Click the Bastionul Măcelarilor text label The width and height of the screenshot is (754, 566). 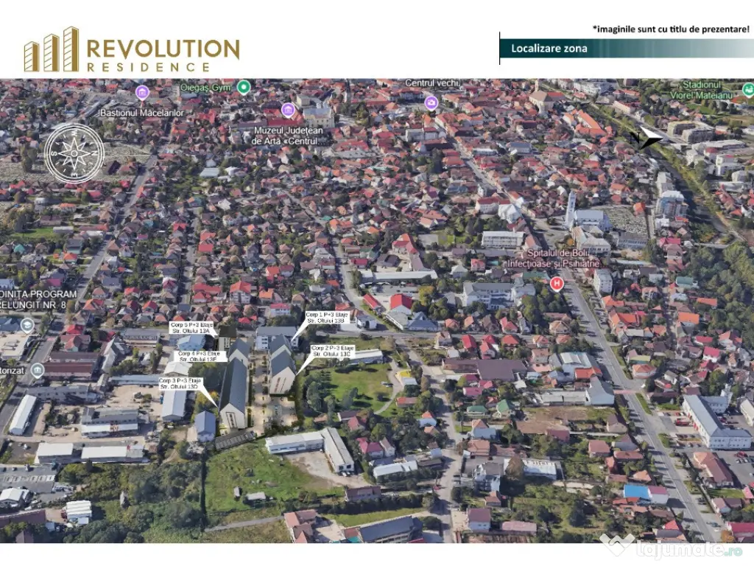click(x=141, y=113)
